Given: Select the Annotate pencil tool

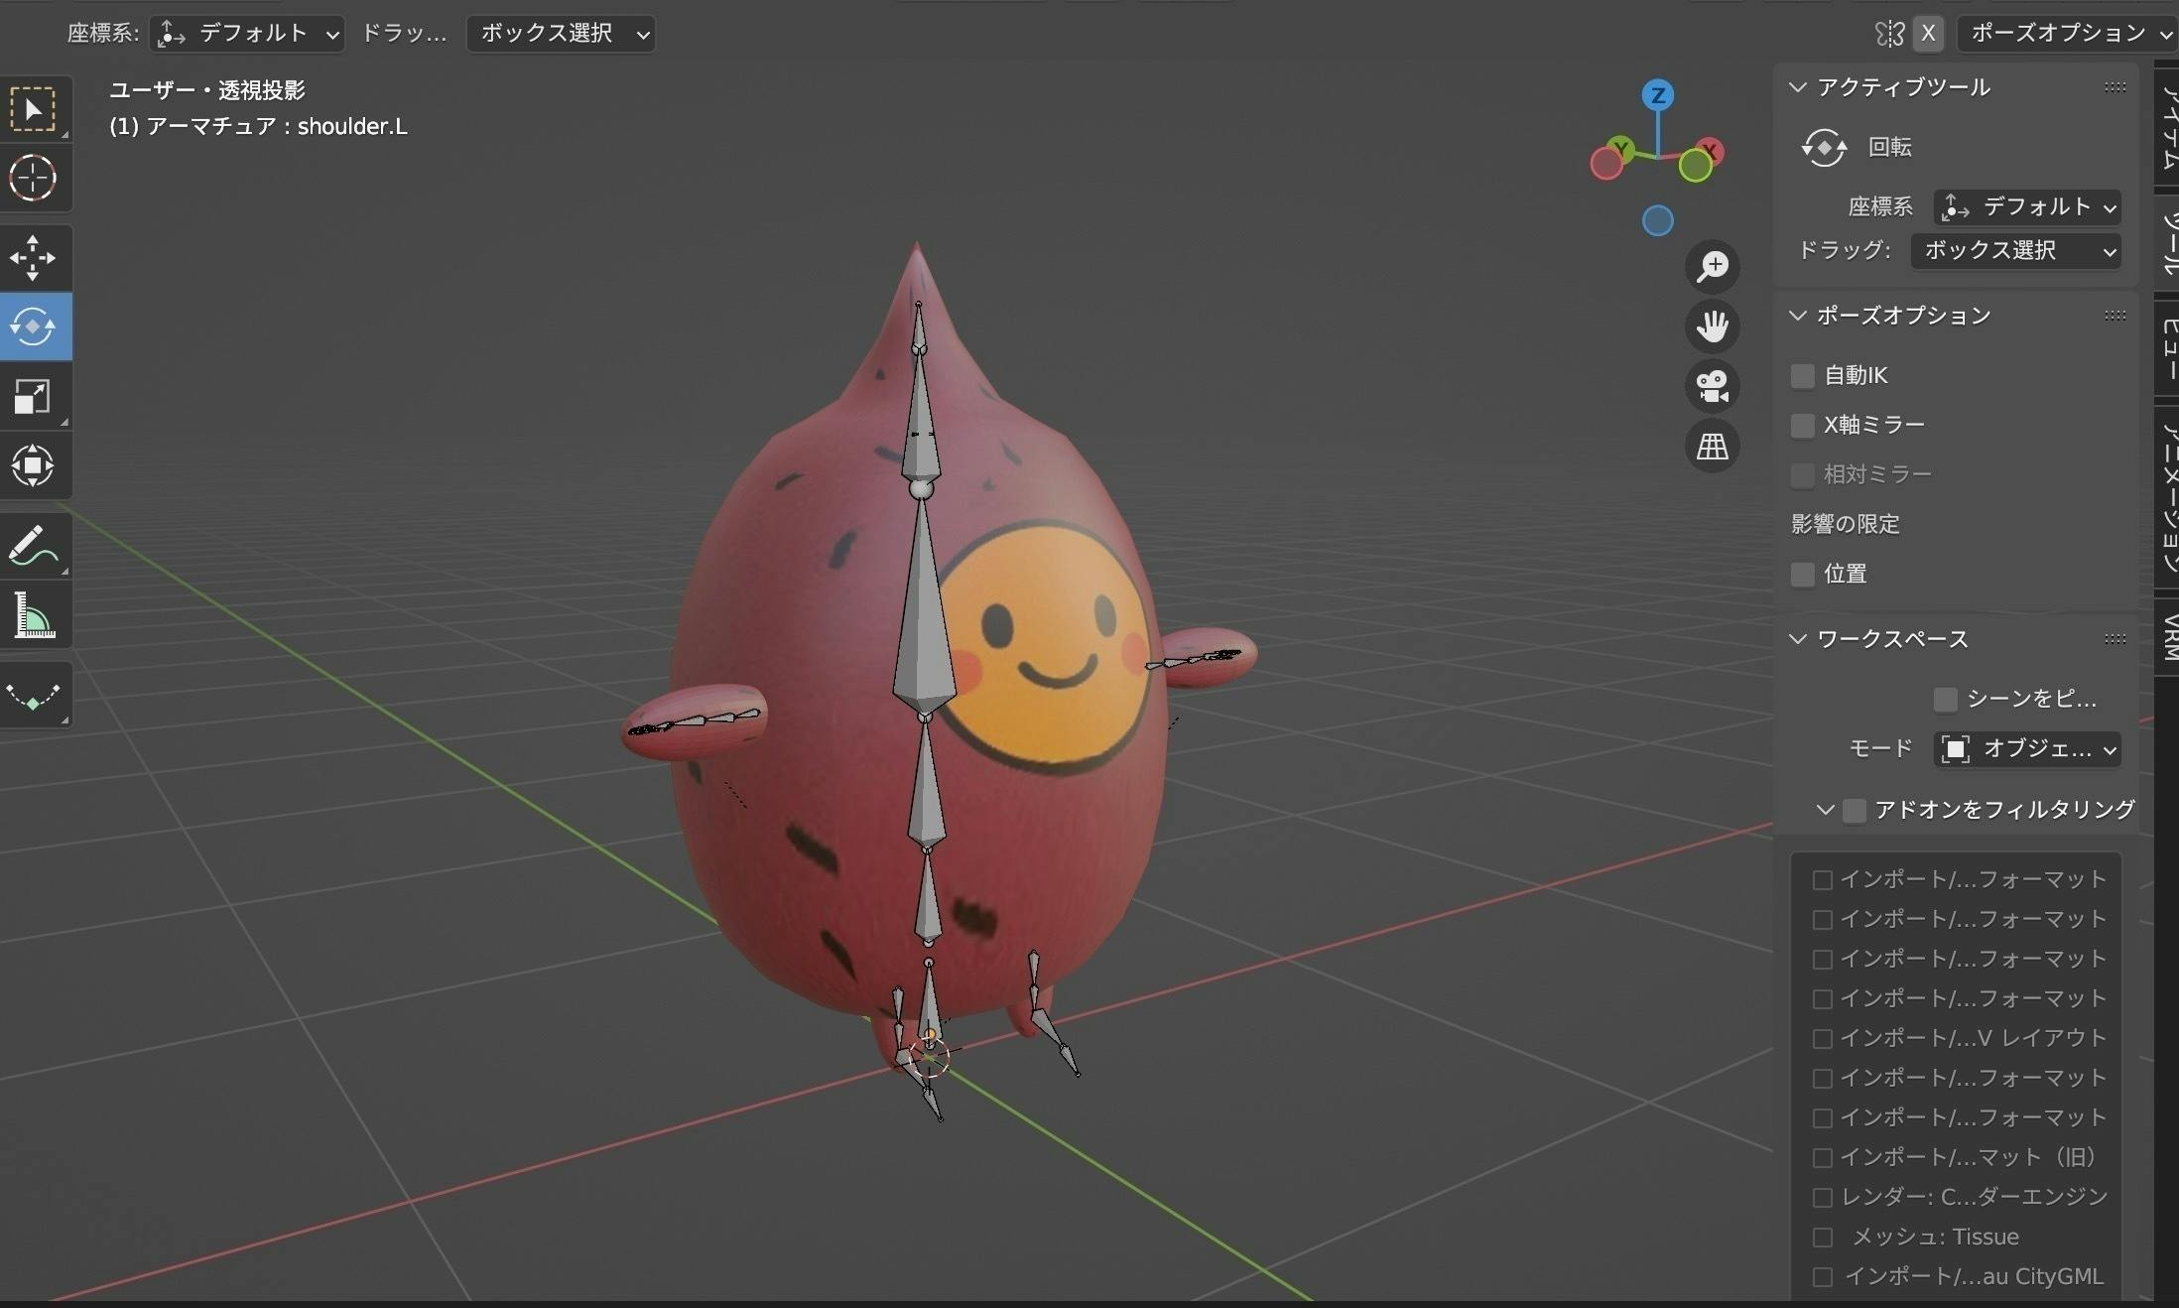Looking at the screenshot, I should (33, 546).
